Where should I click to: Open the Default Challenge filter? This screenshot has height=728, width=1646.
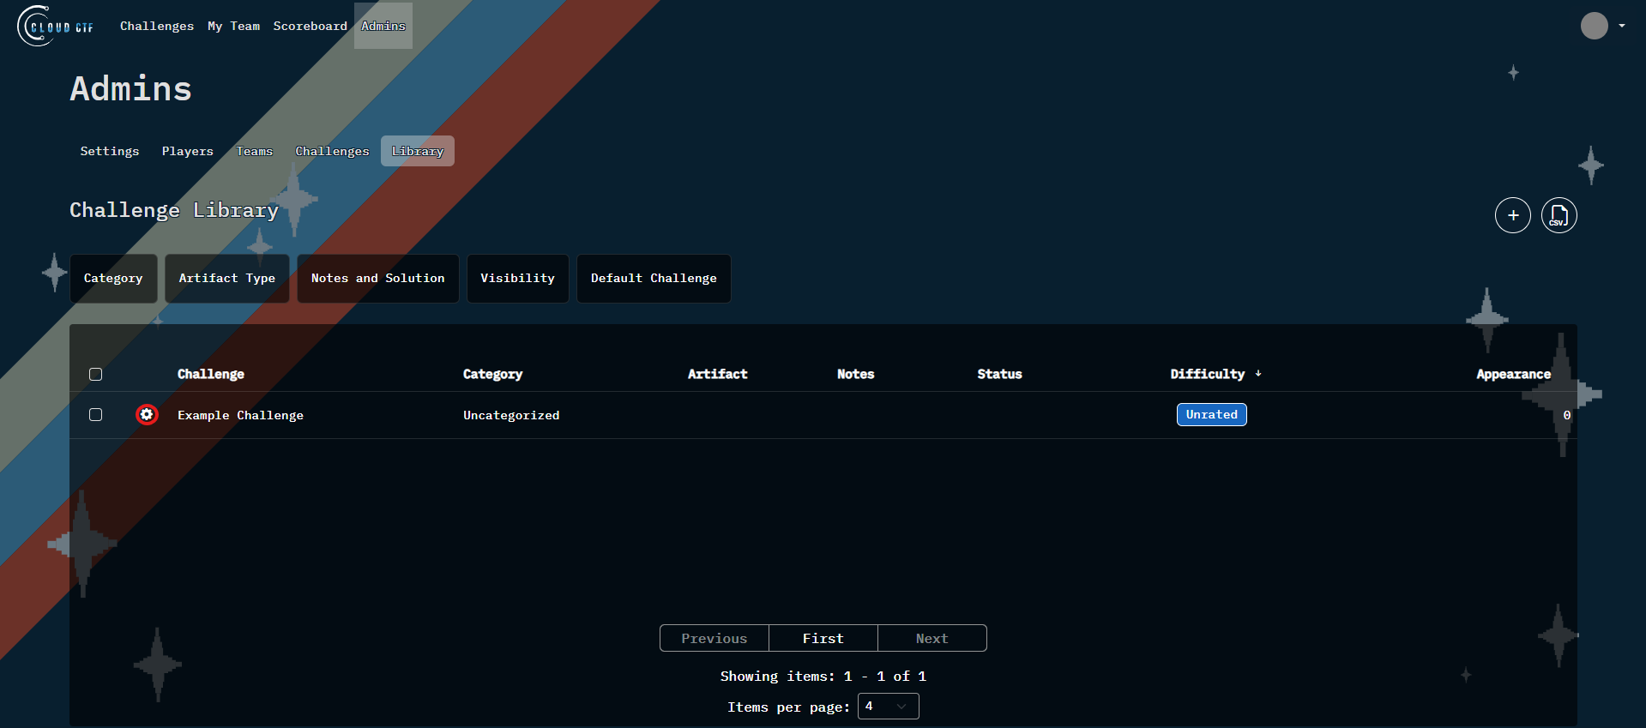[x=654, y=279]
